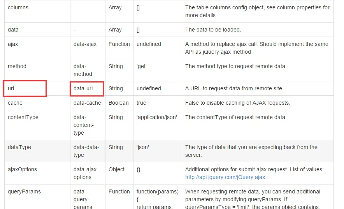Click the 'dataType' option name cell
The image size is (344, 209).
(19, 147)
